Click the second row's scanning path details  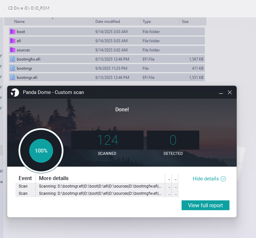pyautogui.click(x=100, y=193)
